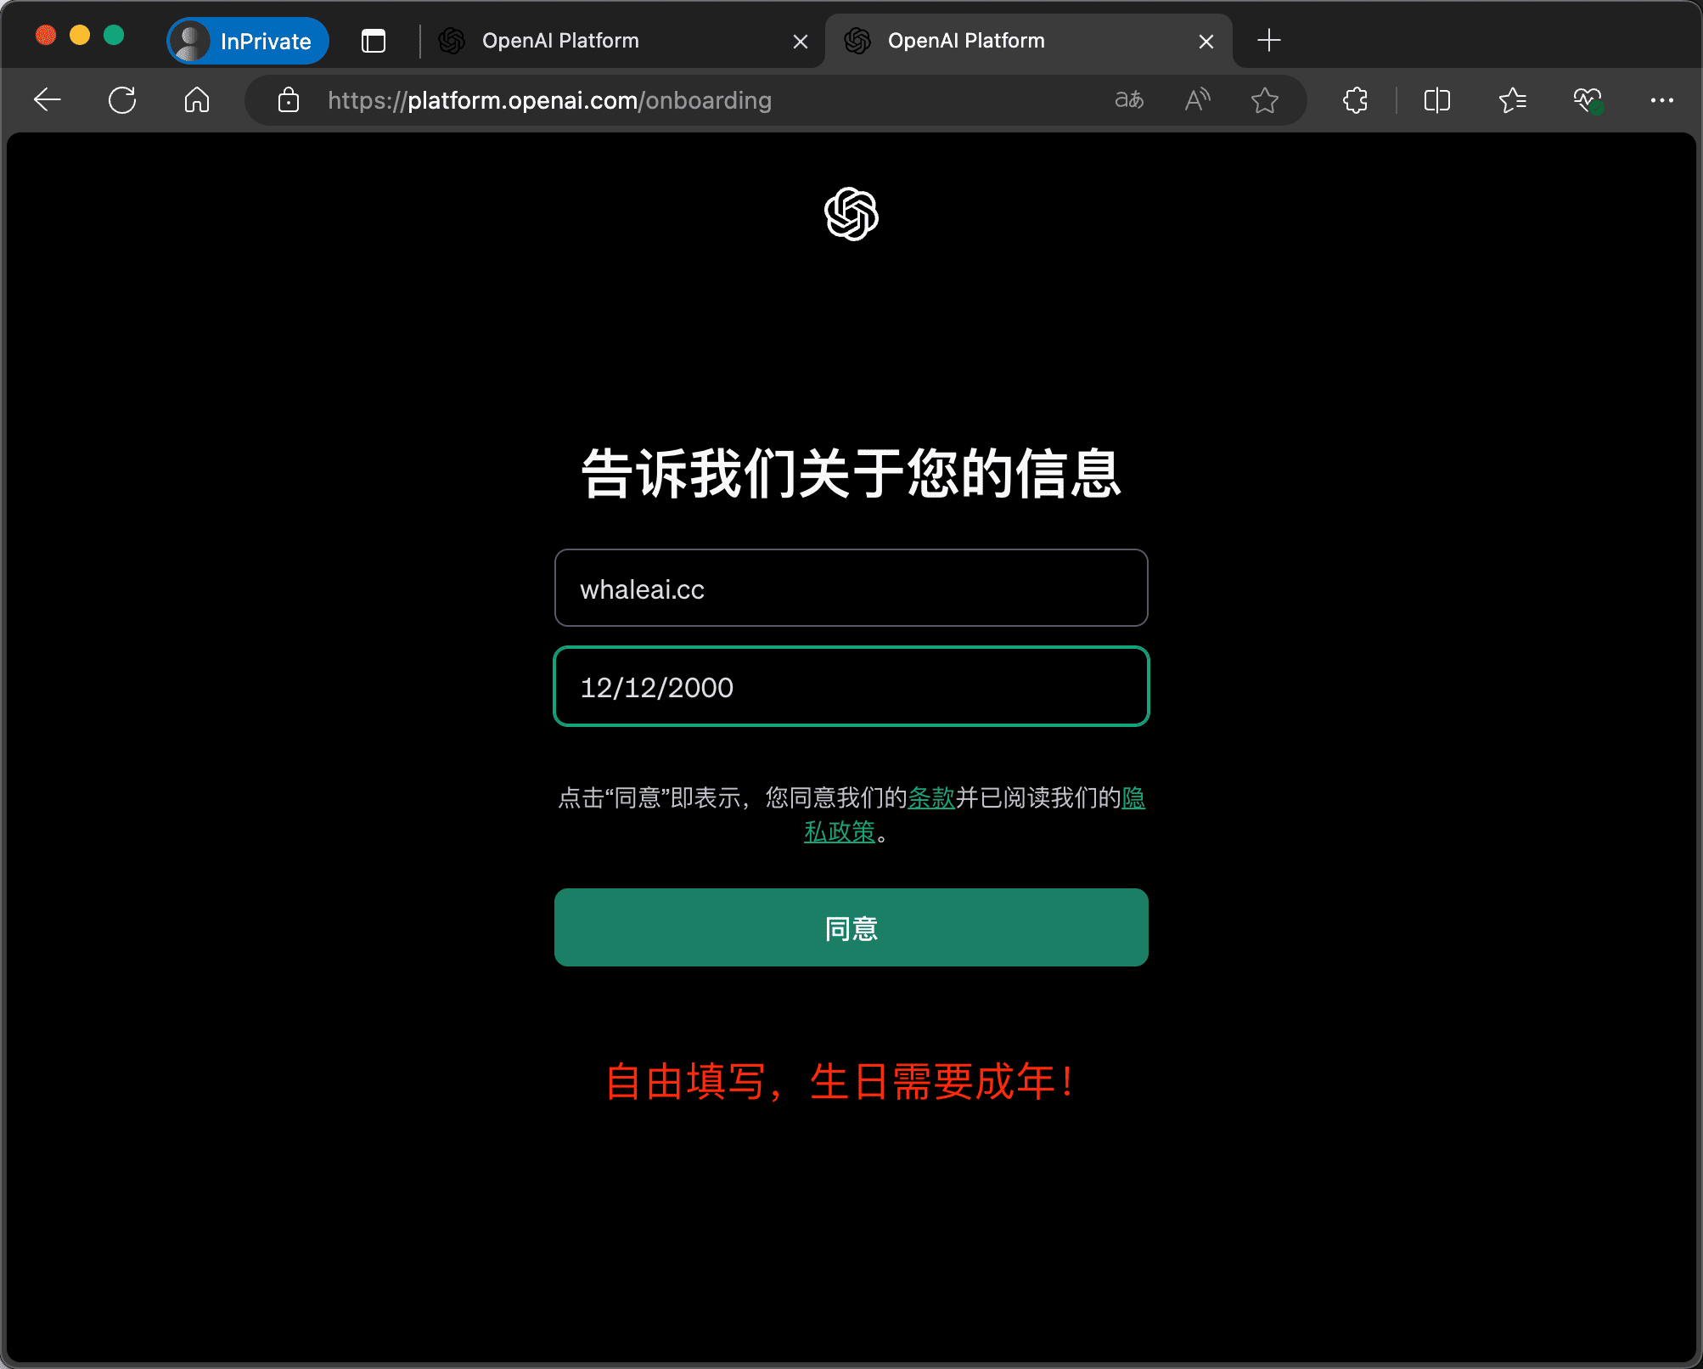This screenshot has width=1703, height=1369.
Task: Open the page translate option
Action: (1128, 100)
